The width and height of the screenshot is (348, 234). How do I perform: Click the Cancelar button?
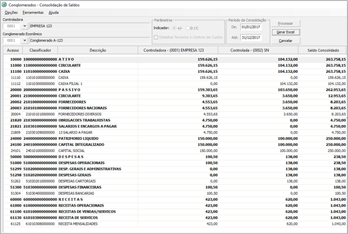[286, 40]
